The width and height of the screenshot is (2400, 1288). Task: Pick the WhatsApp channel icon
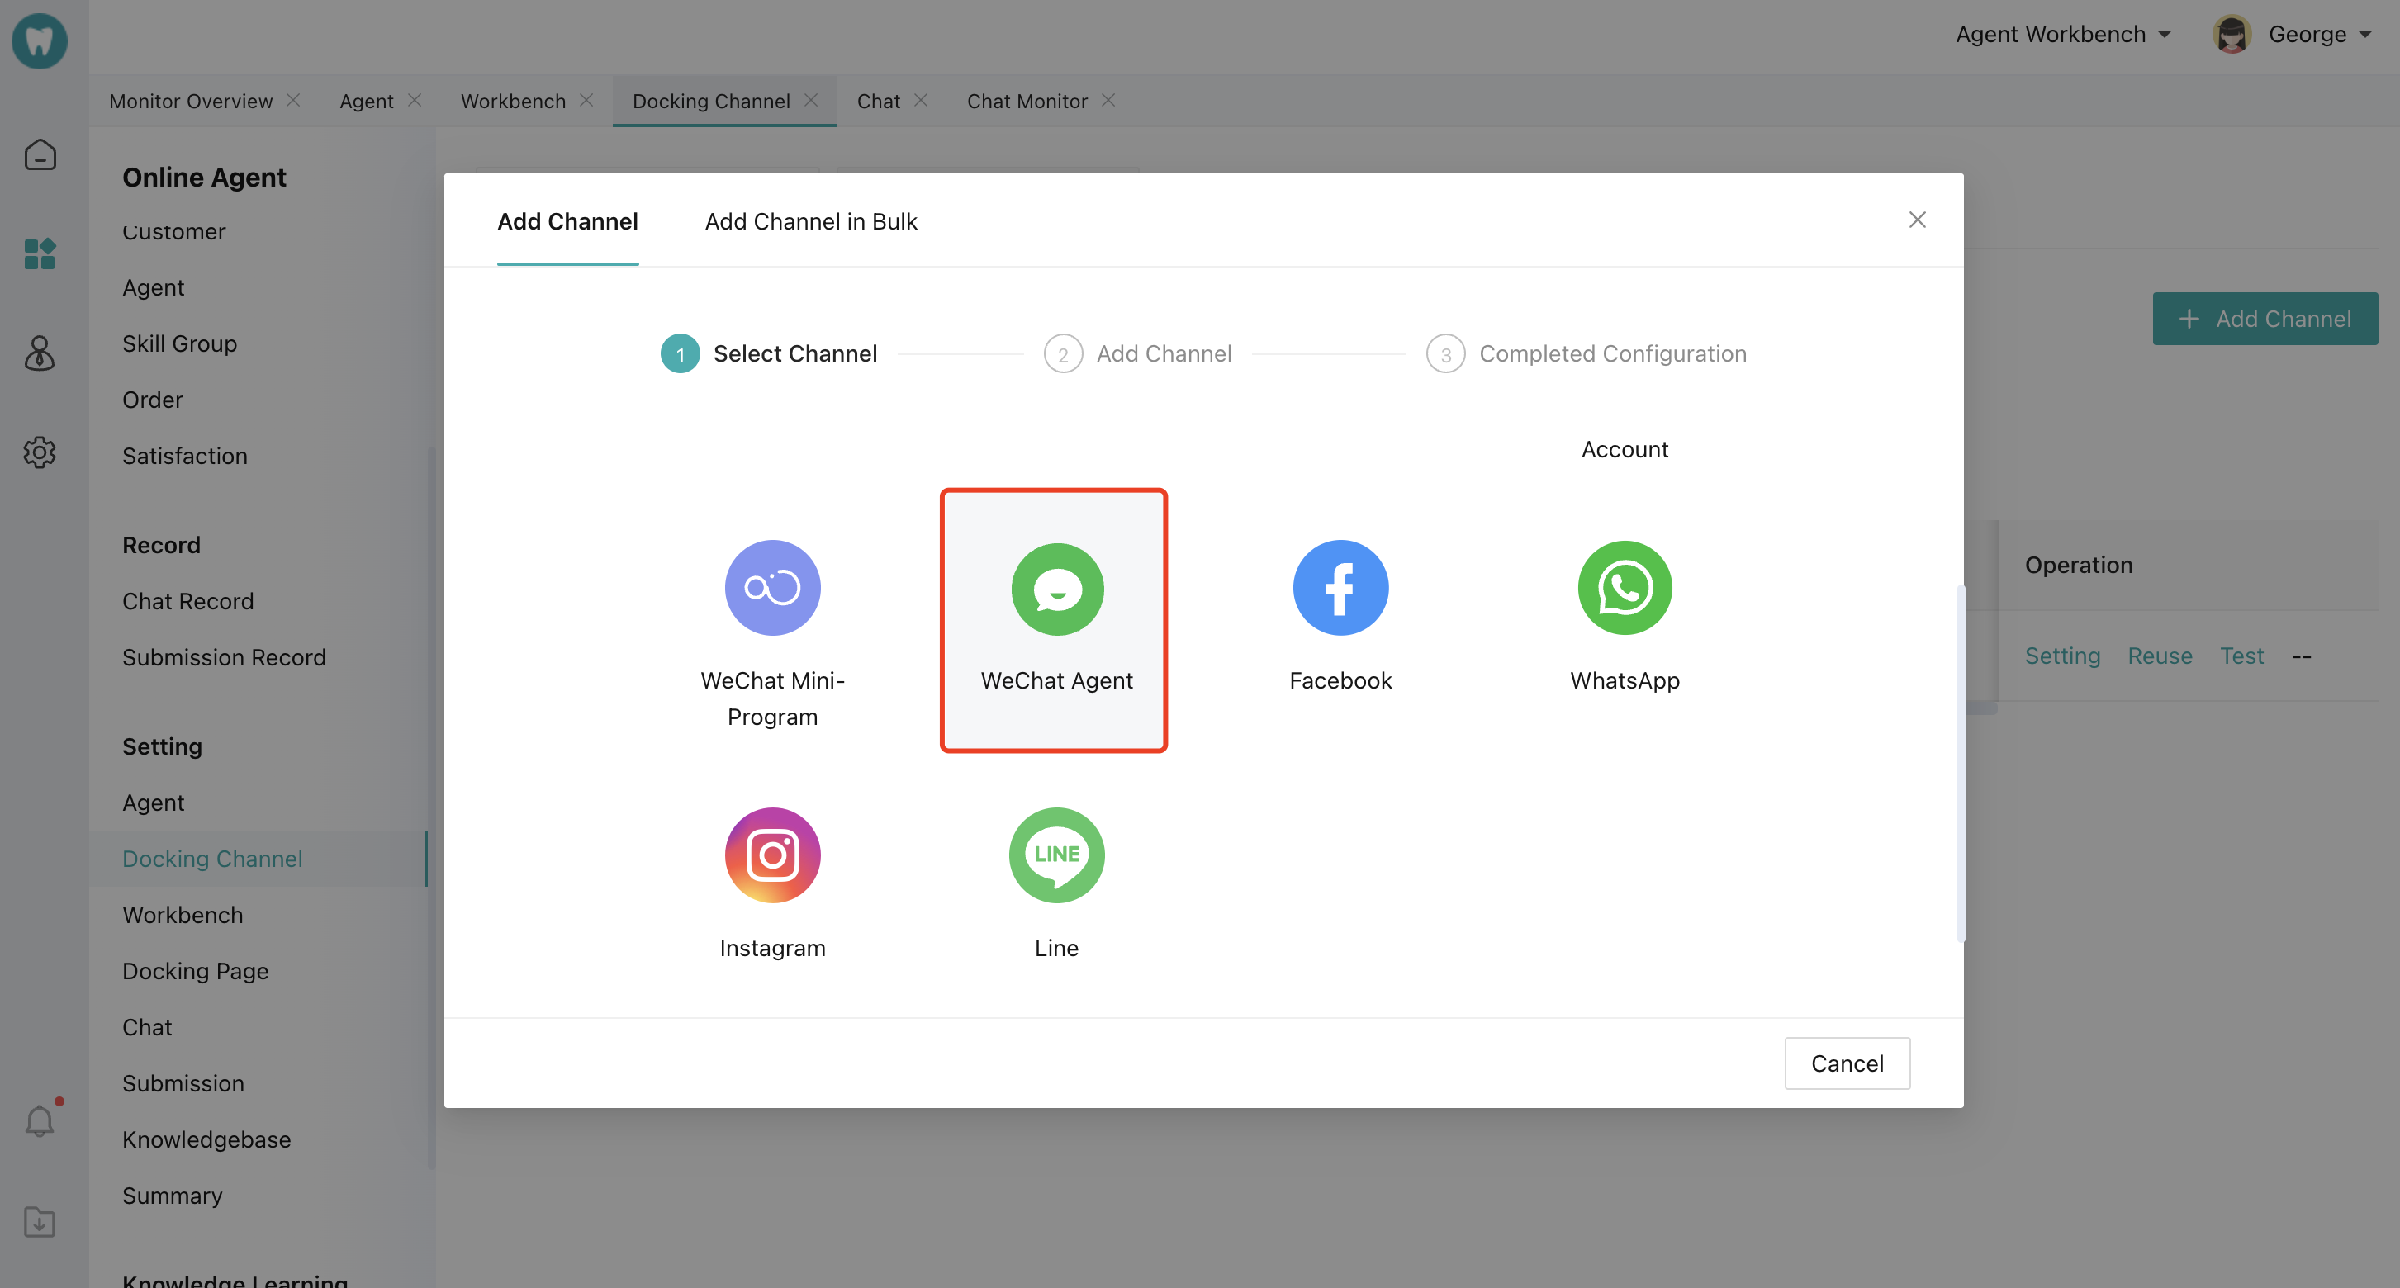pos(1625,588)
